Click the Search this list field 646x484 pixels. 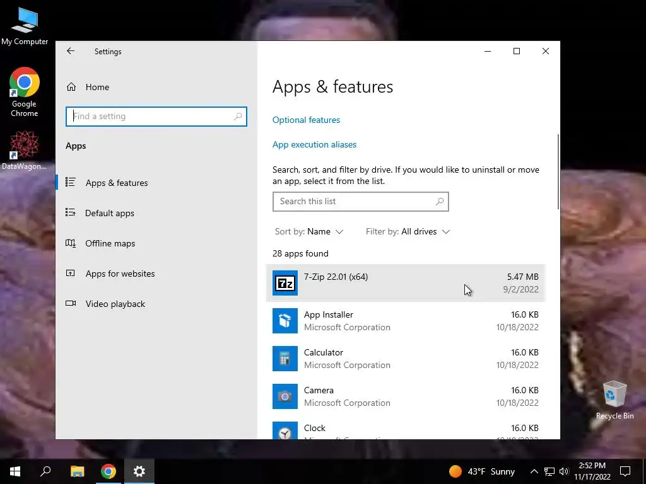pyautogui.click(x=360, y=202)
